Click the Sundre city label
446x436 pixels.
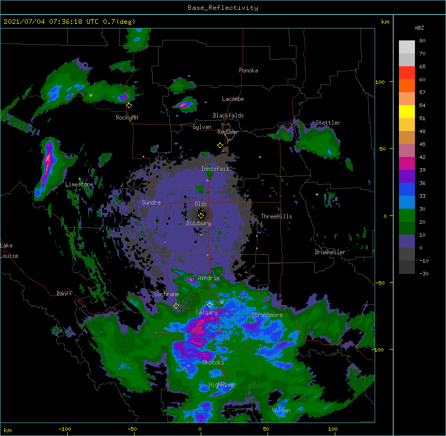(x=151, y=202)
